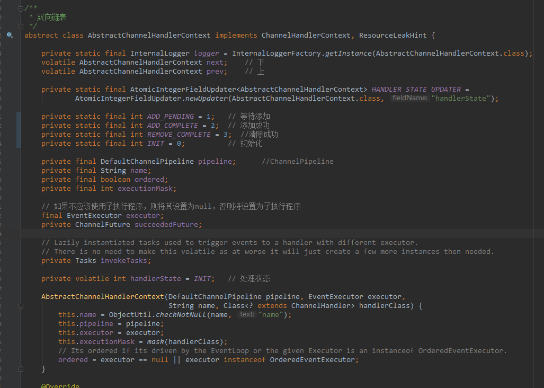Click the constructor name before "(DefaultChannelPipeline pipeline"
Image resolution: width=544 pixels, height=388 pixels.
click(103, 297)
